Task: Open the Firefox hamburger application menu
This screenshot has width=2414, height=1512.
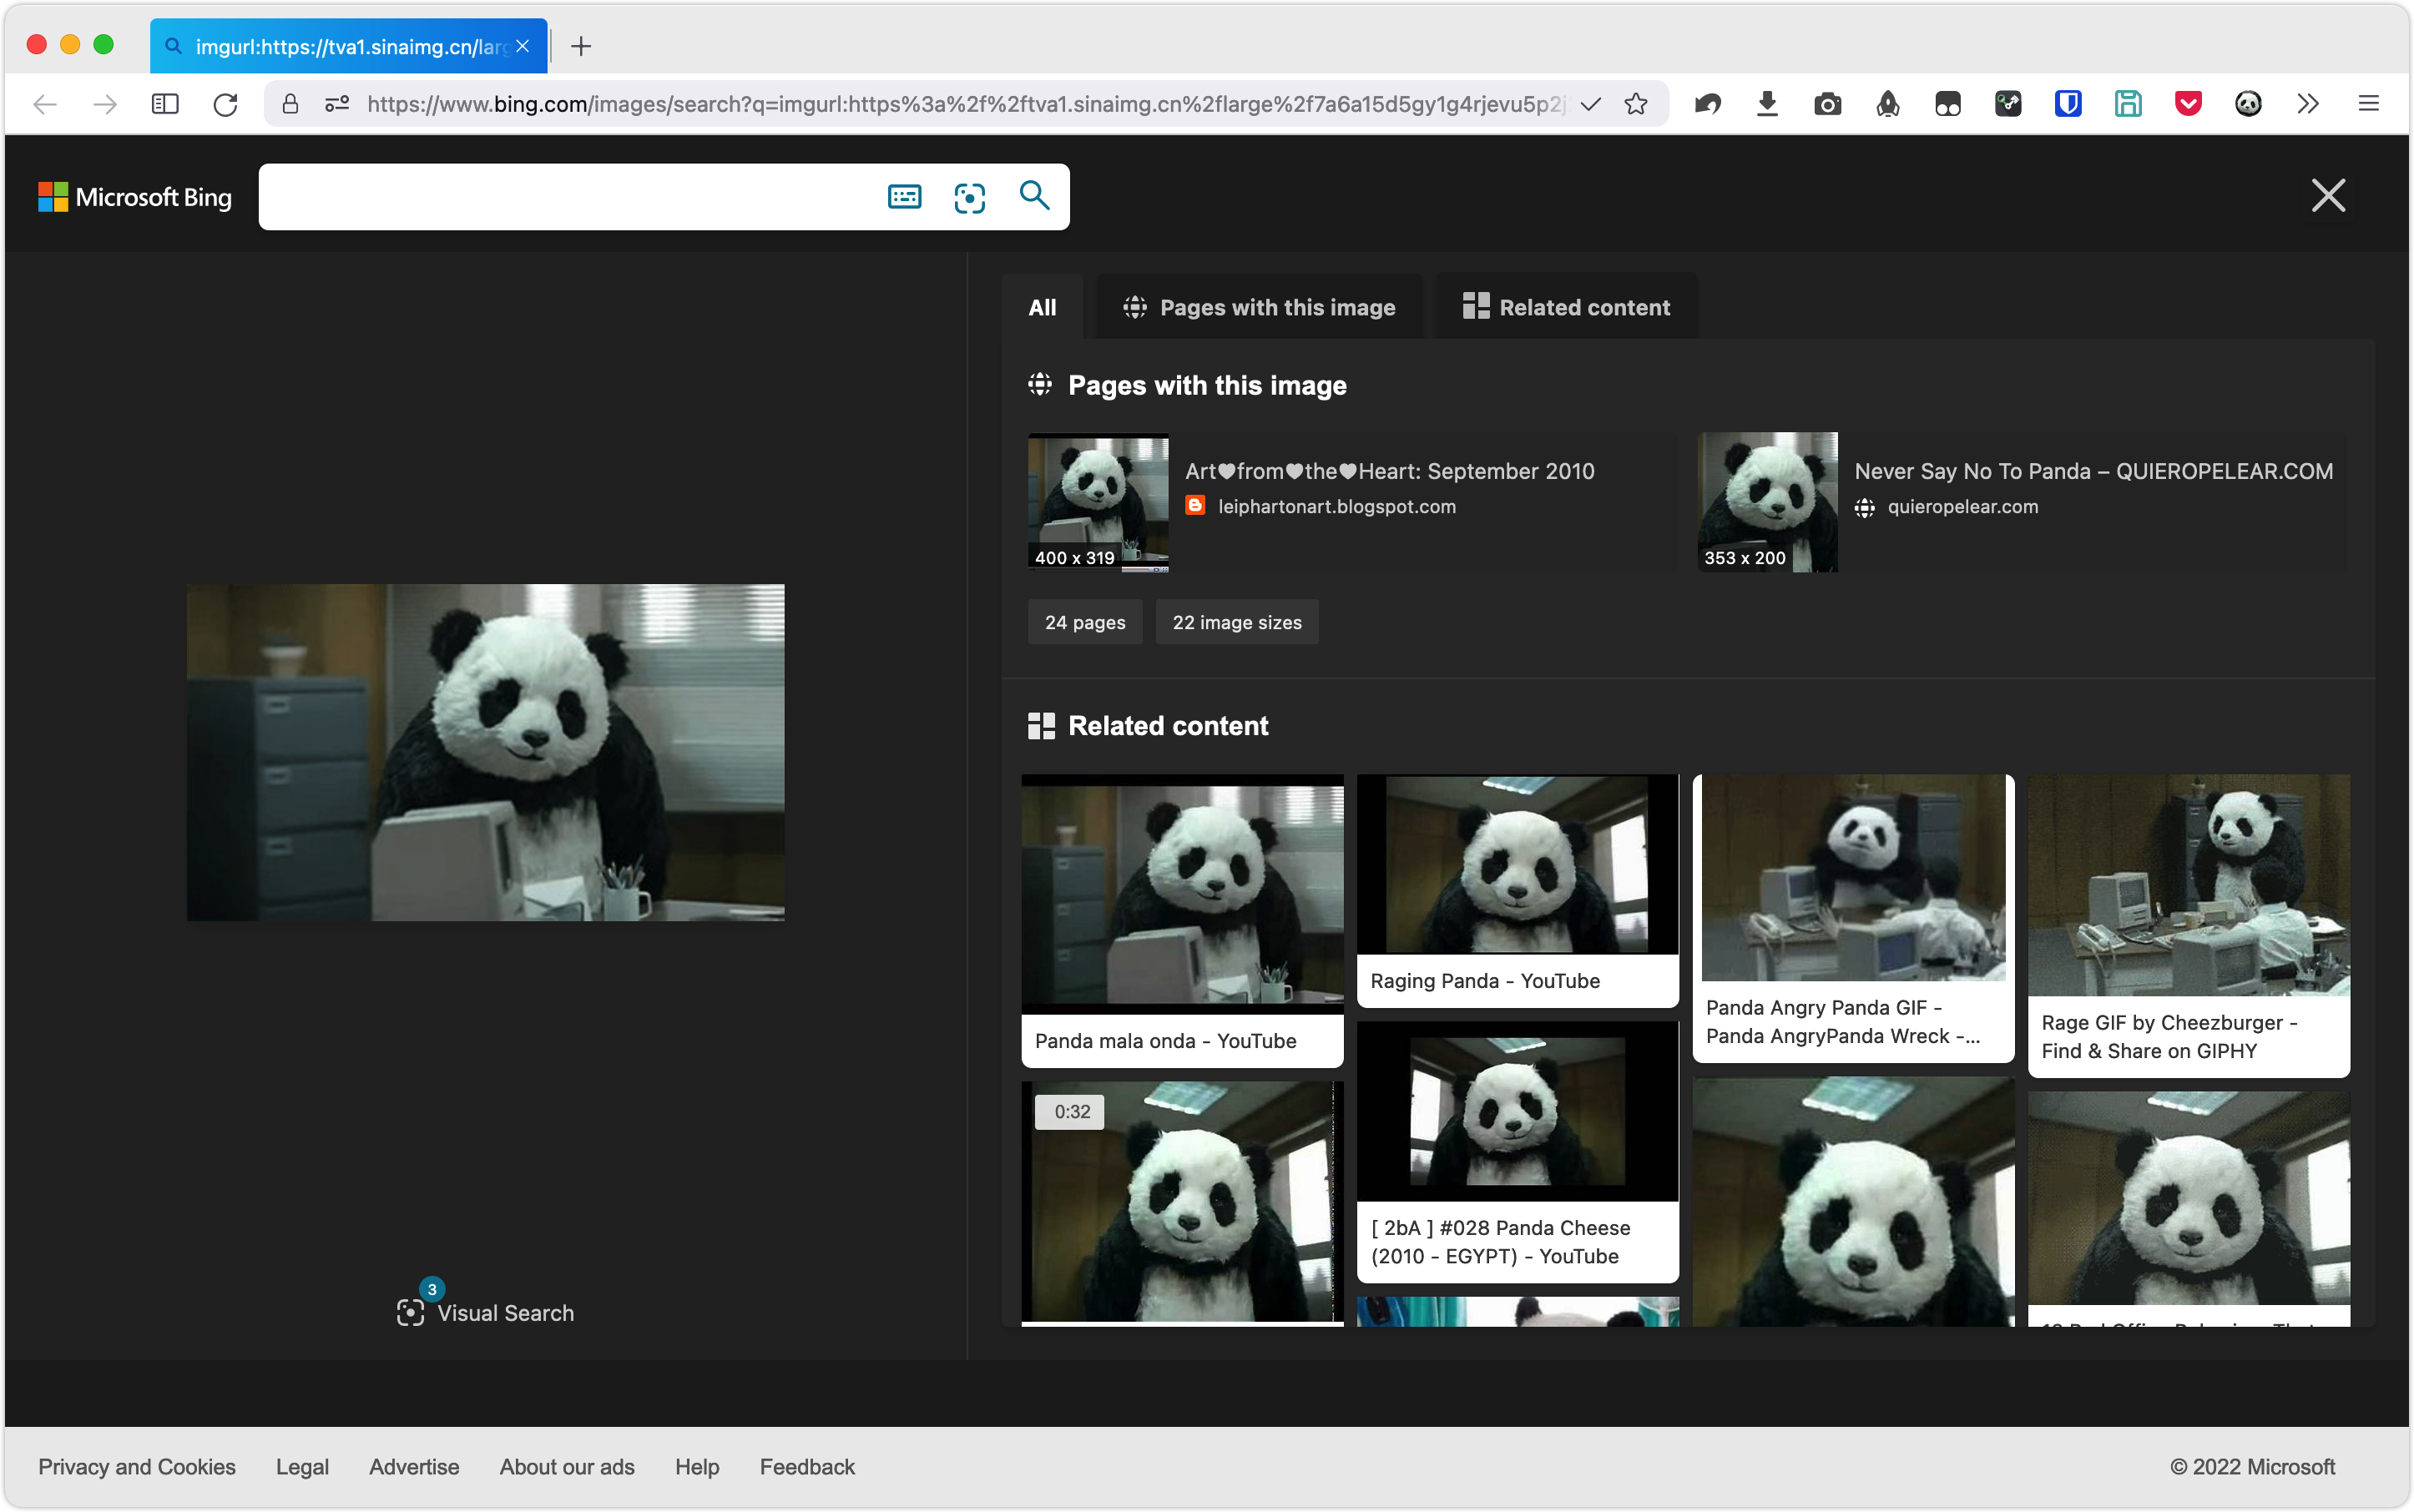Action: 2368,104
